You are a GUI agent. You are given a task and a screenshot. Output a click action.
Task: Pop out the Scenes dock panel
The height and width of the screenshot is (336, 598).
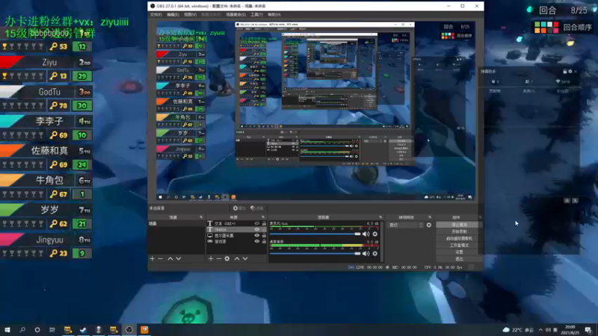(x=201, y=217)
